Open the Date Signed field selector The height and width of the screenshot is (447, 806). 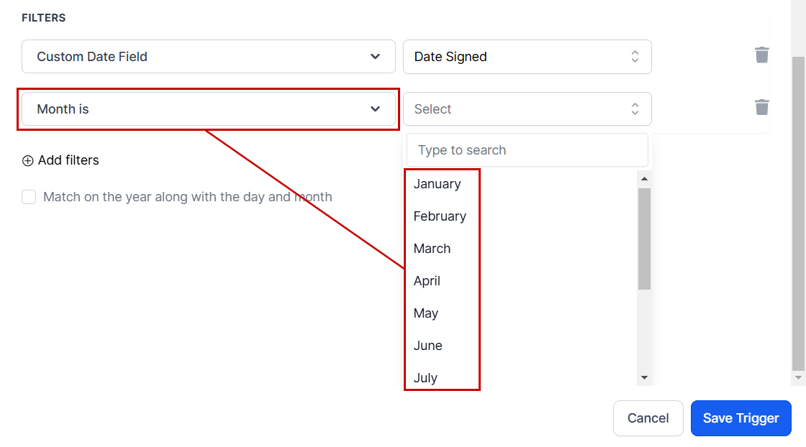[527, 57]
